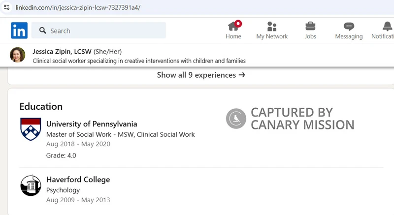Select the Home menu label
Image resolution: width=394 pixels, height=215 pixels.
233,36
